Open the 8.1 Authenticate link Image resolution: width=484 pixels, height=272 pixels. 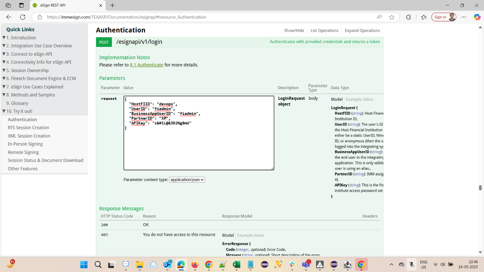(x=147, y=65)
